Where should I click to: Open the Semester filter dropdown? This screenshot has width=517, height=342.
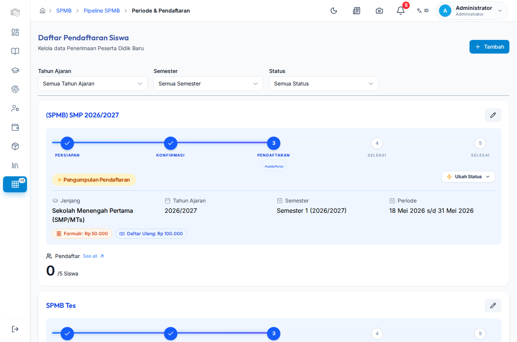point(208,84)
